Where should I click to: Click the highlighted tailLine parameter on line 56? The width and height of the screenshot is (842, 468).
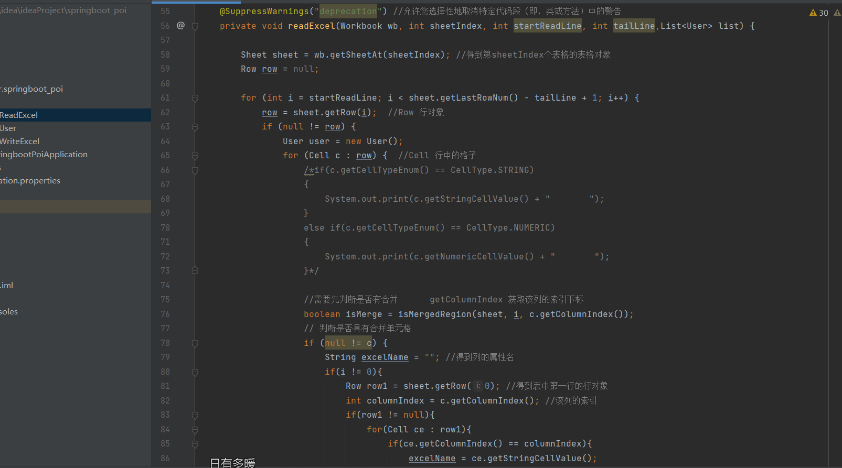point(634,26)
